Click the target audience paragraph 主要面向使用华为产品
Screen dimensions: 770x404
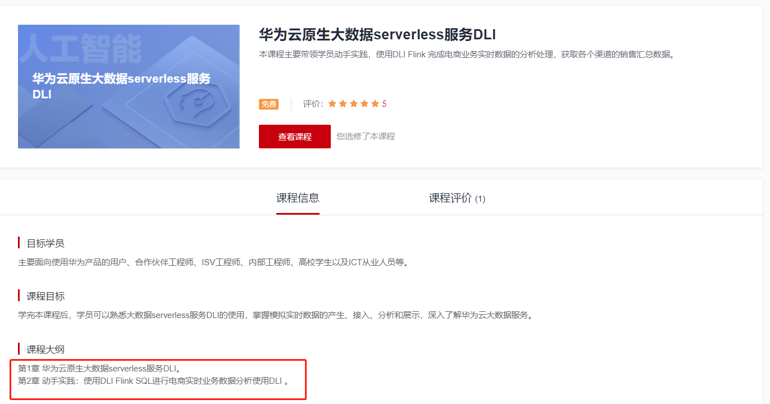point(213,262)
